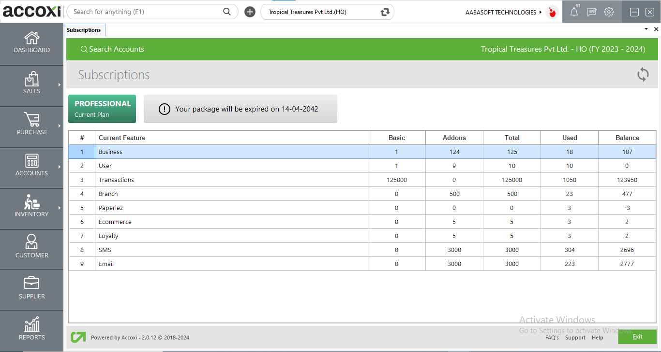Open notifications bell icon
The width and height of the screenshot is (661, 352).
pos(574,12)
